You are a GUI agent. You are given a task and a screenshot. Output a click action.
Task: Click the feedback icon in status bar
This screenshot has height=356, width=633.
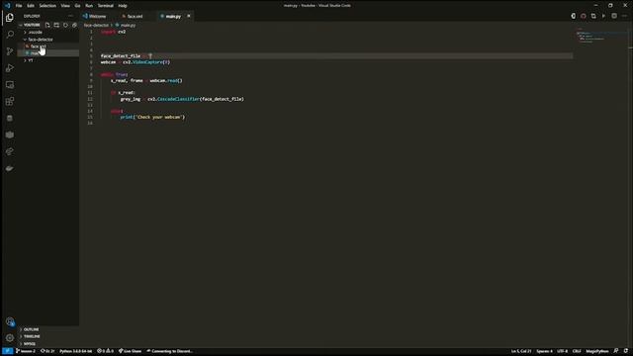(x=616, y=351)
